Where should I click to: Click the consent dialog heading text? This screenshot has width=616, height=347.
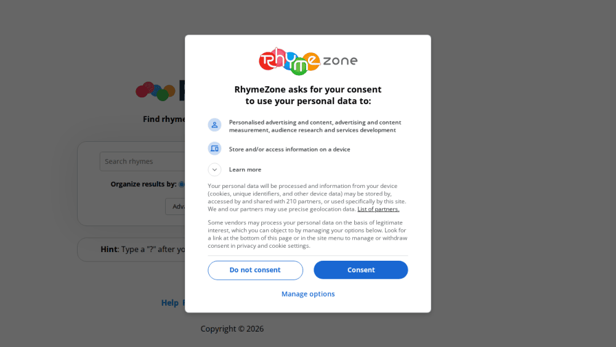click(308, 95)
